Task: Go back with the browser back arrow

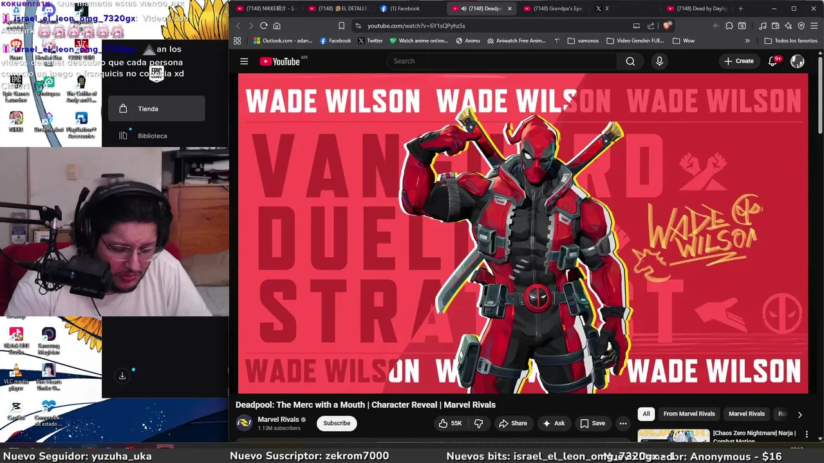Action: point(238,26)
